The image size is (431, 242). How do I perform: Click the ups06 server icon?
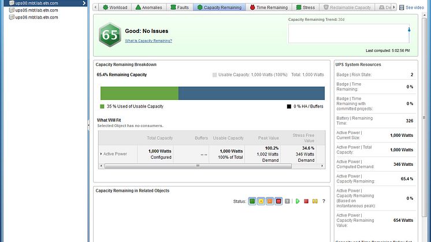(x=12, y=17)
